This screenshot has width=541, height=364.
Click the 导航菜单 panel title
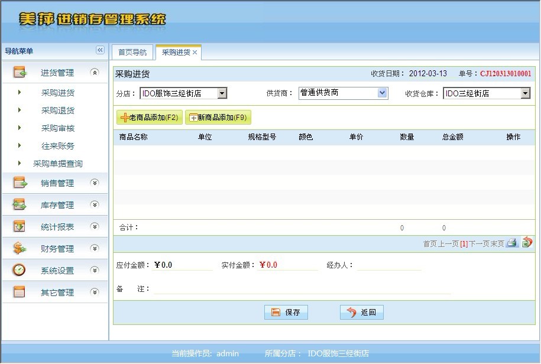(19, 51)
